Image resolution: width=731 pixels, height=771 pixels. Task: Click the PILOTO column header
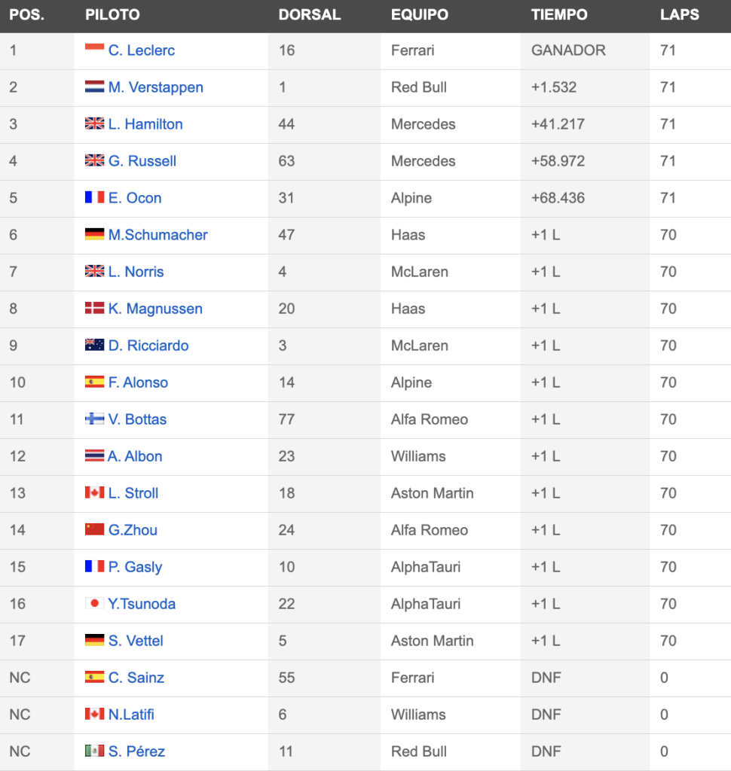[113, 15]
